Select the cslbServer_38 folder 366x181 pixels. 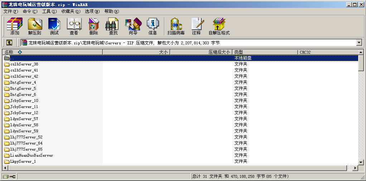pyautogui.click(x=24, y=64)
